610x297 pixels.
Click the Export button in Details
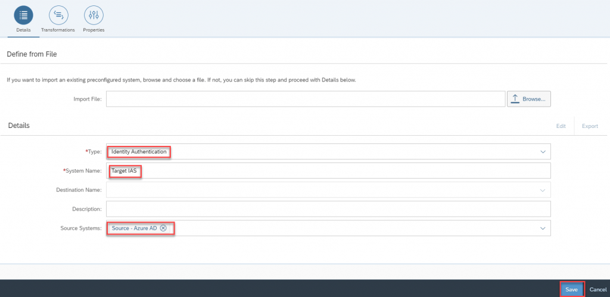(590, 126)
